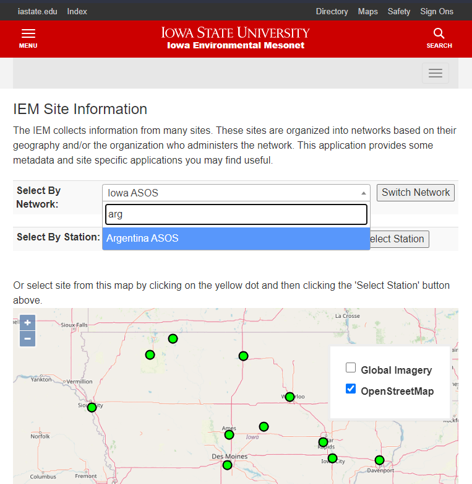Open the Sign Ons link
This screenshot has height=484, width=472.
tap(437, 11)
